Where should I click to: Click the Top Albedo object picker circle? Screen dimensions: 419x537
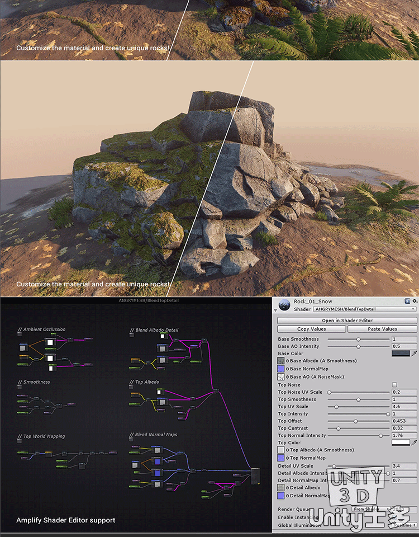[288, 450]
